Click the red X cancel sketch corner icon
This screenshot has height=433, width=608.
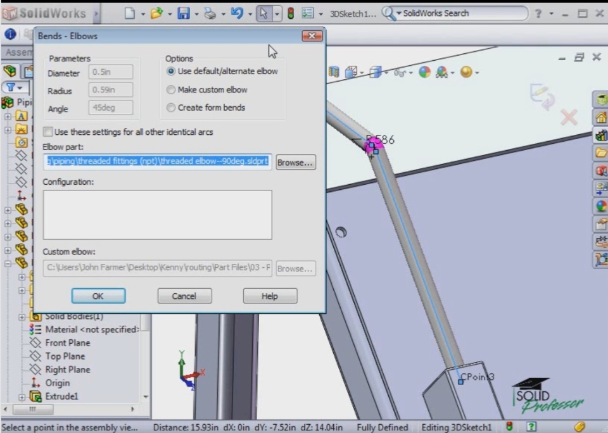point(569,117)
